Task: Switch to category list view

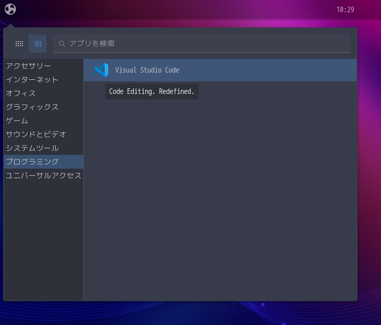Action: click(38, 44)
